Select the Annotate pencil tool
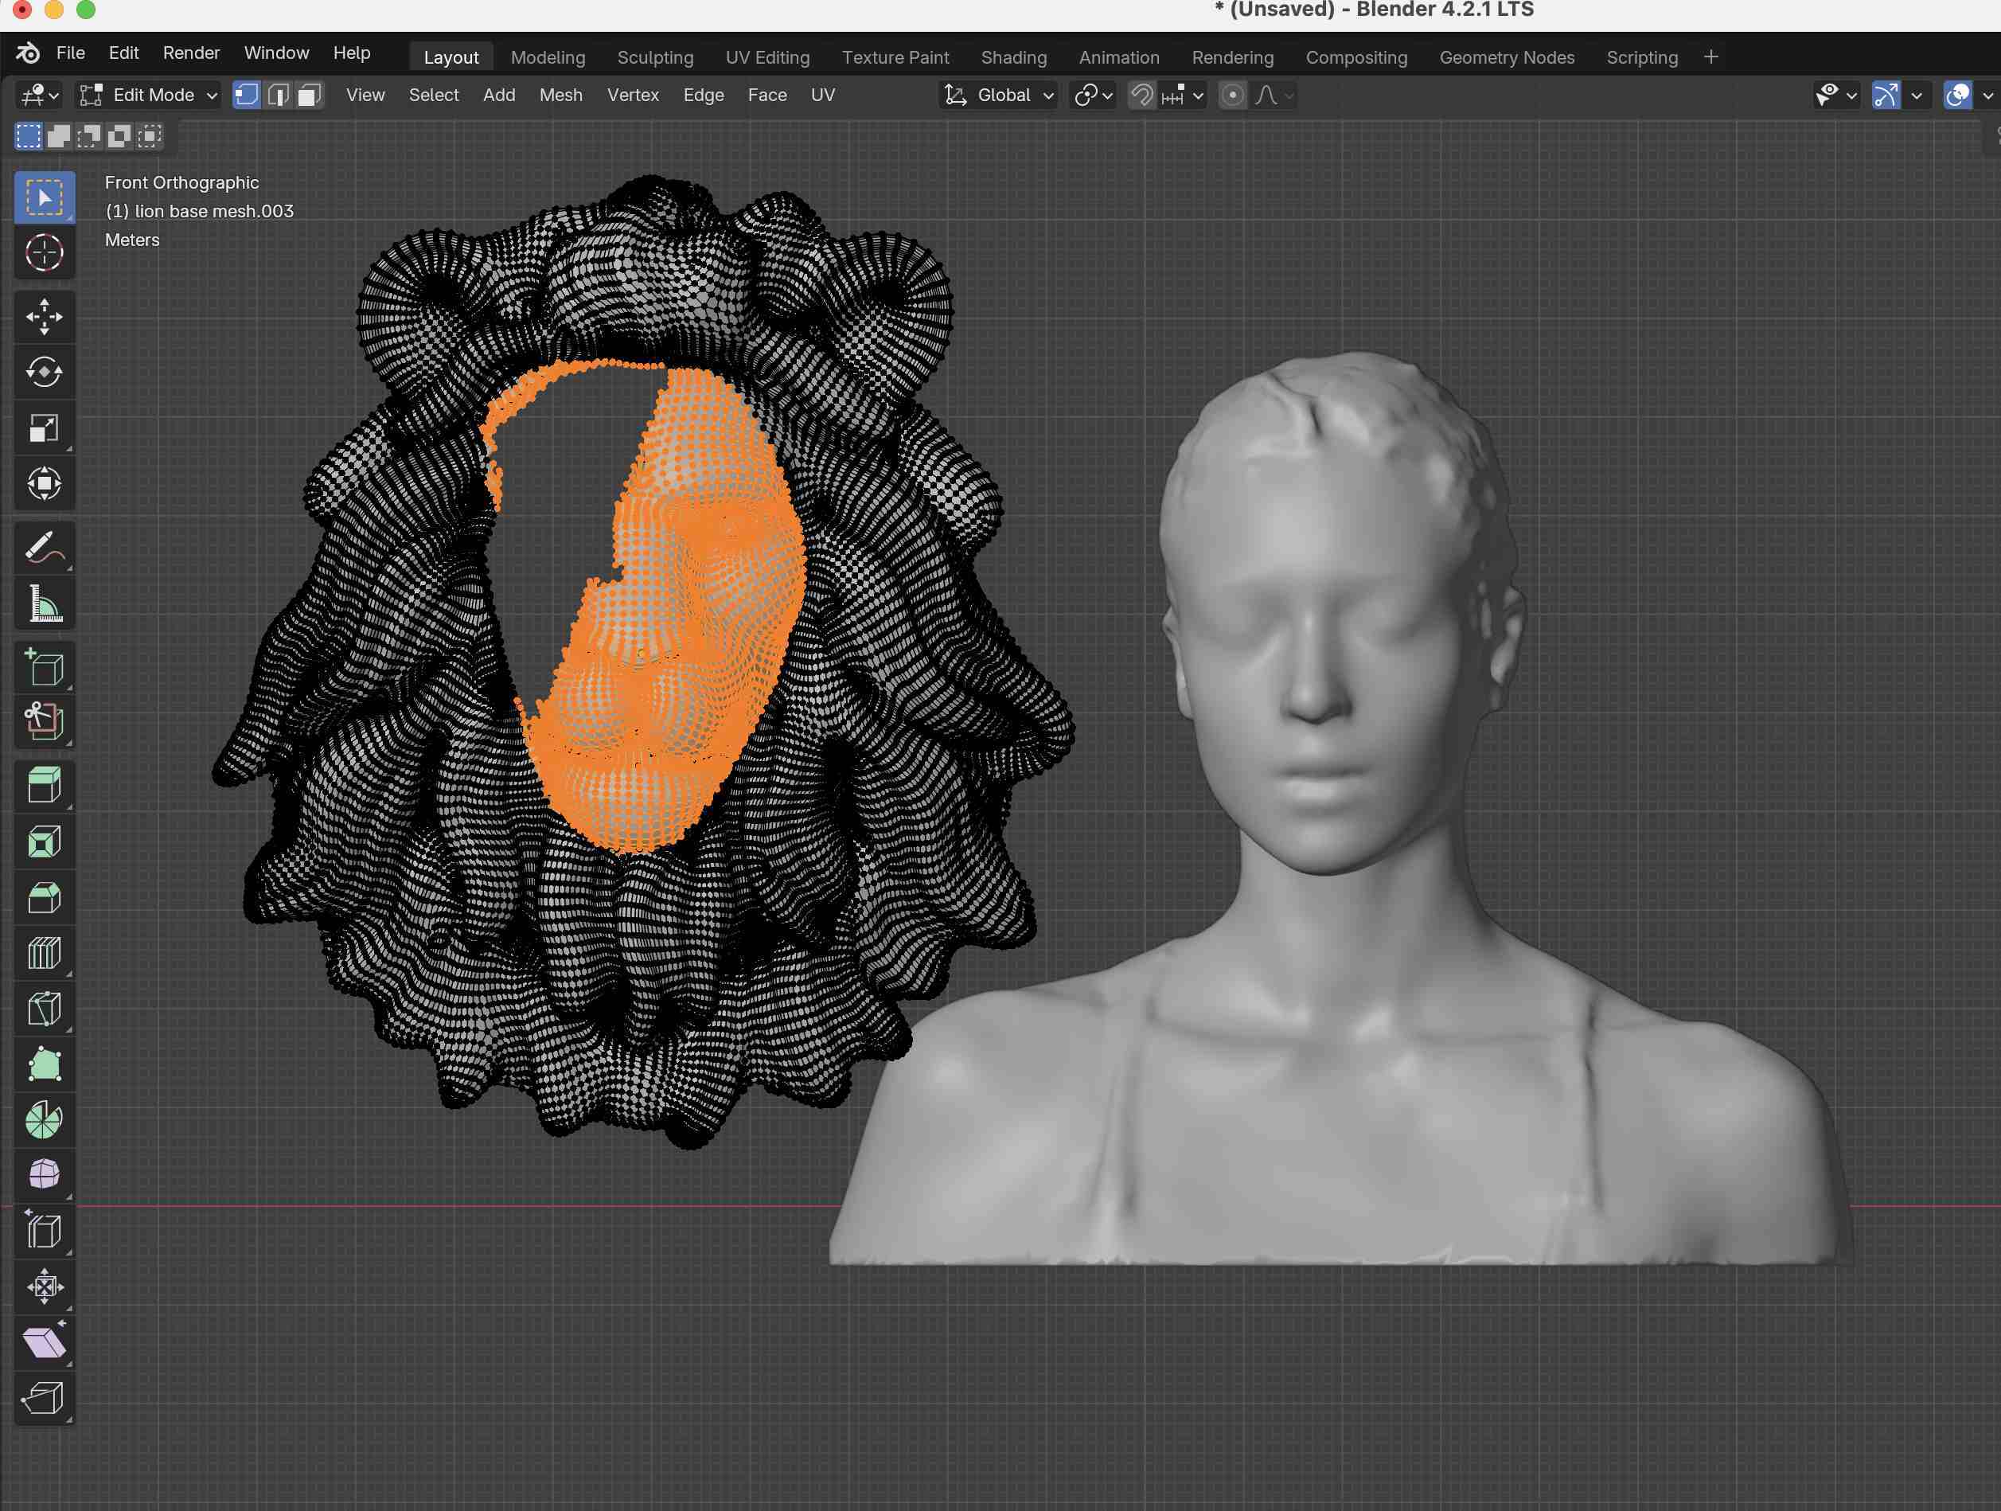Screen dimensions: 2001x1511 (x=45, y=548)
